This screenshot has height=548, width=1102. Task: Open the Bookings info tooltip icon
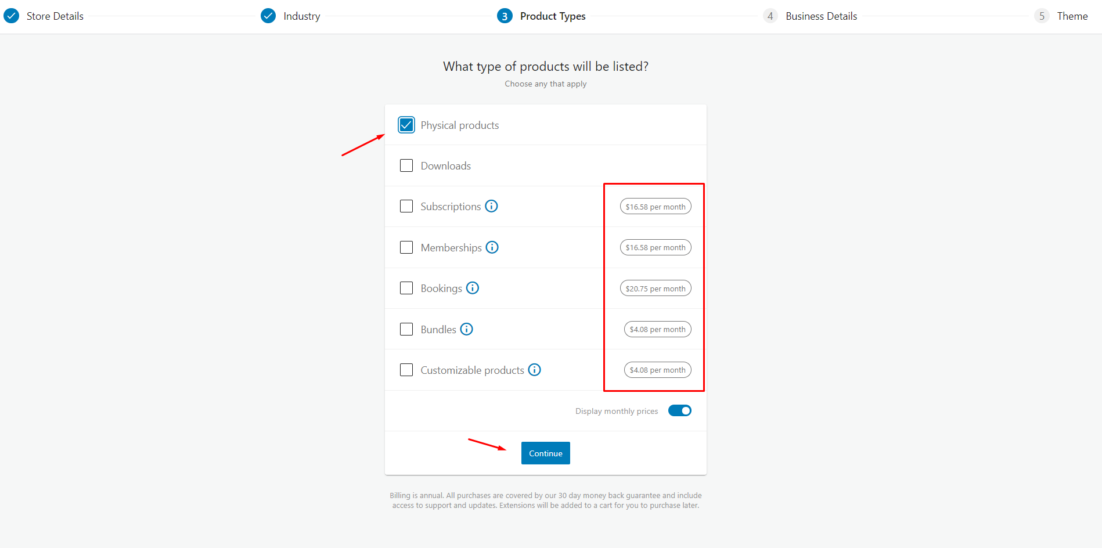coord(473,288)
